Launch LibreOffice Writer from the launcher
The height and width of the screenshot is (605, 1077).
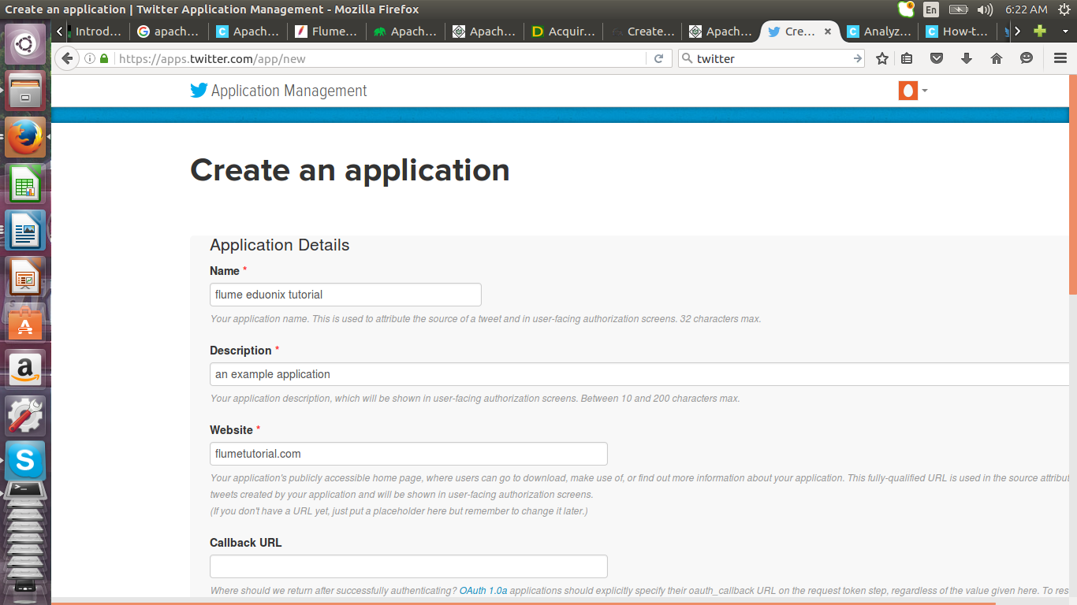coord(25,231)
